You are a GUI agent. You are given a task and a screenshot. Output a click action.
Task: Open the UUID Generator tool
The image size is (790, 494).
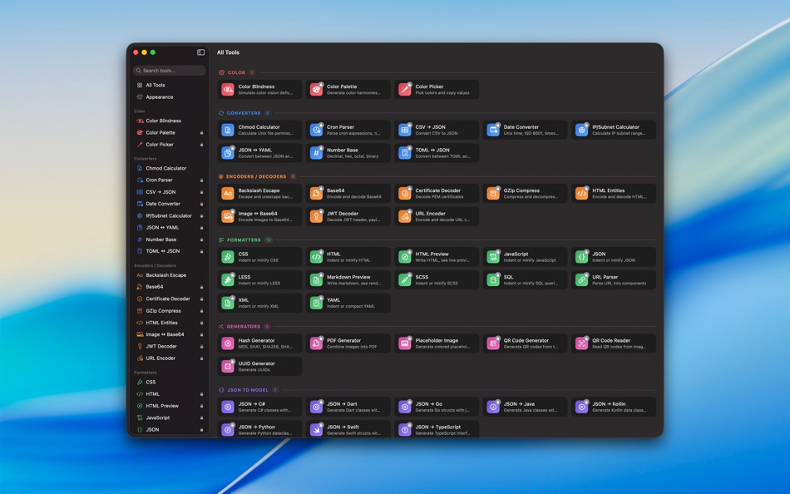point(258,364)
